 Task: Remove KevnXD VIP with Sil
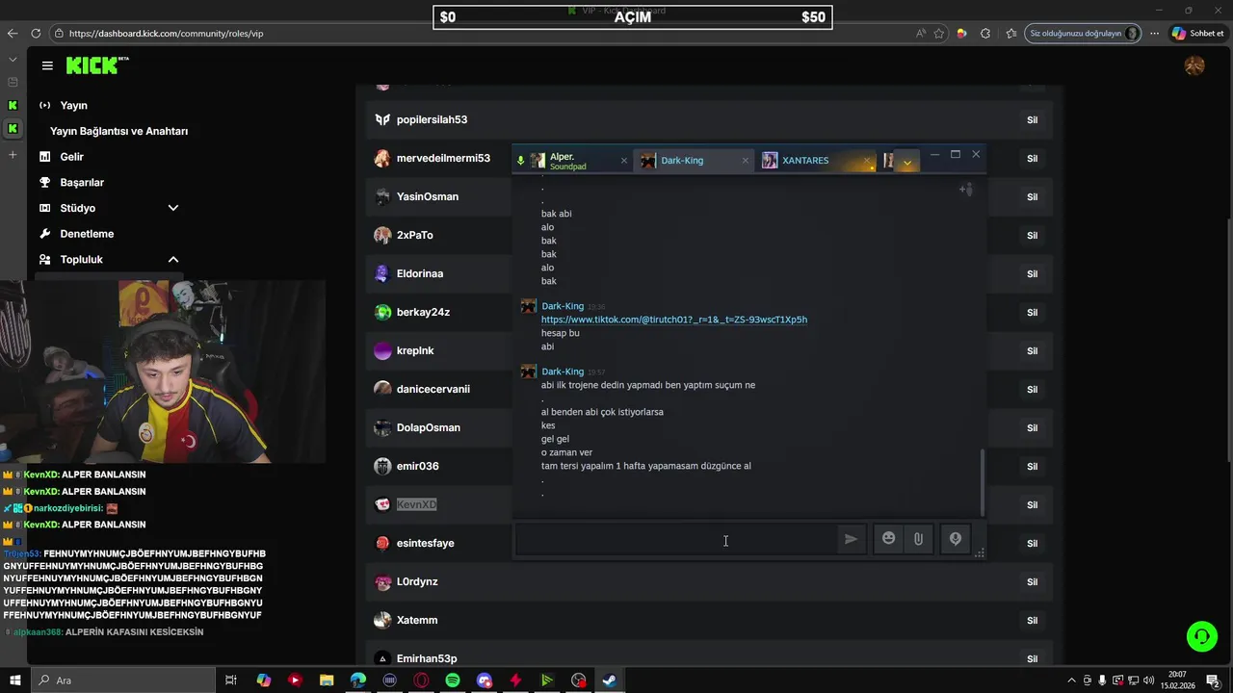coord(1032,505)
